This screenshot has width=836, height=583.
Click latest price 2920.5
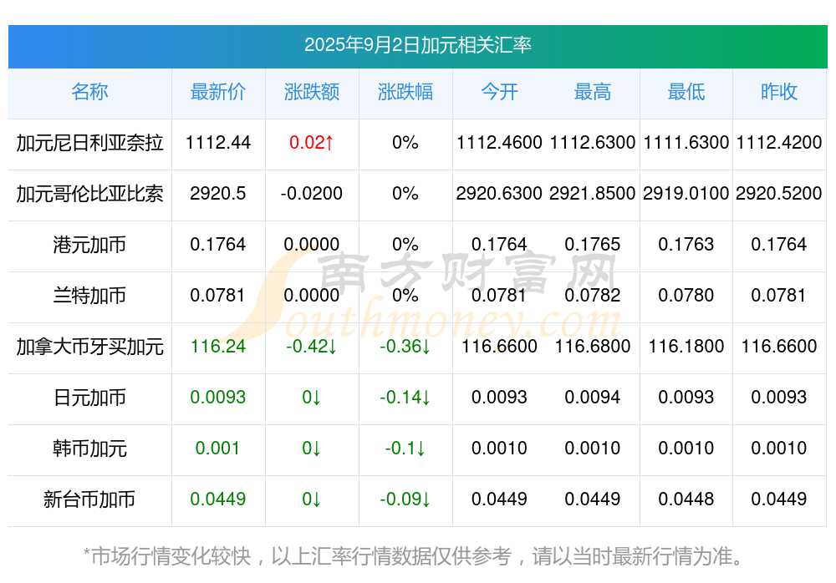[x=218, y=194]
